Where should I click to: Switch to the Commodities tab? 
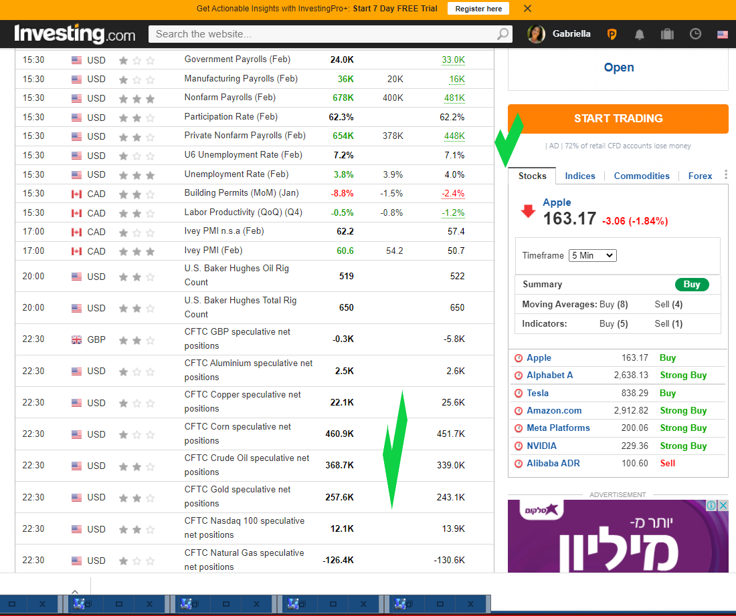click(642, 176)
